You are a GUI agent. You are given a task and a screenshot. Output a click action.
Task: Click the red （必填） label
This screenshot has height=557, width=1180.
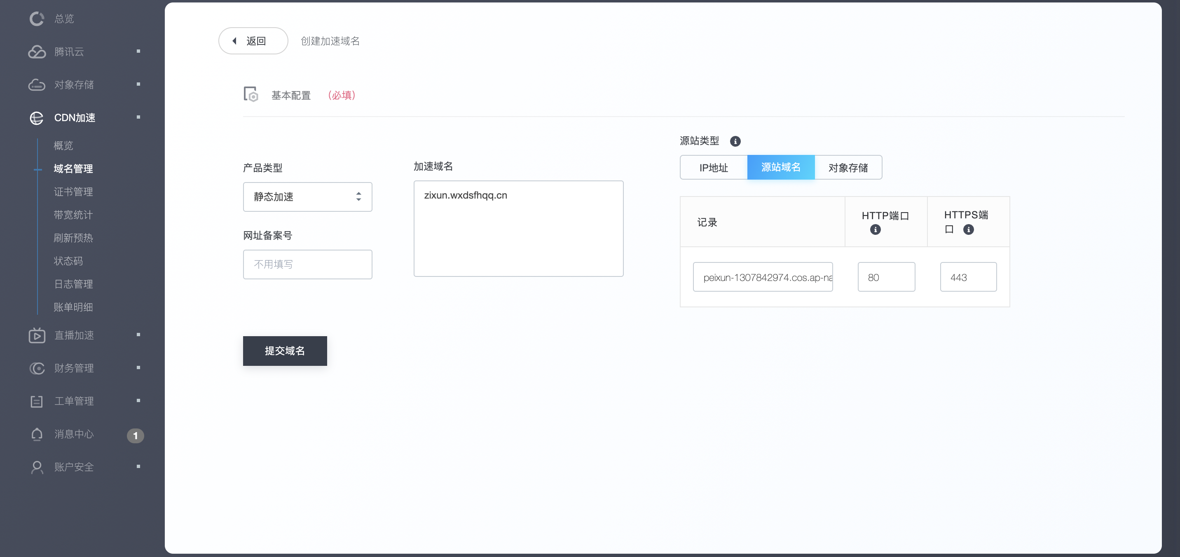[x=342, y=95]
